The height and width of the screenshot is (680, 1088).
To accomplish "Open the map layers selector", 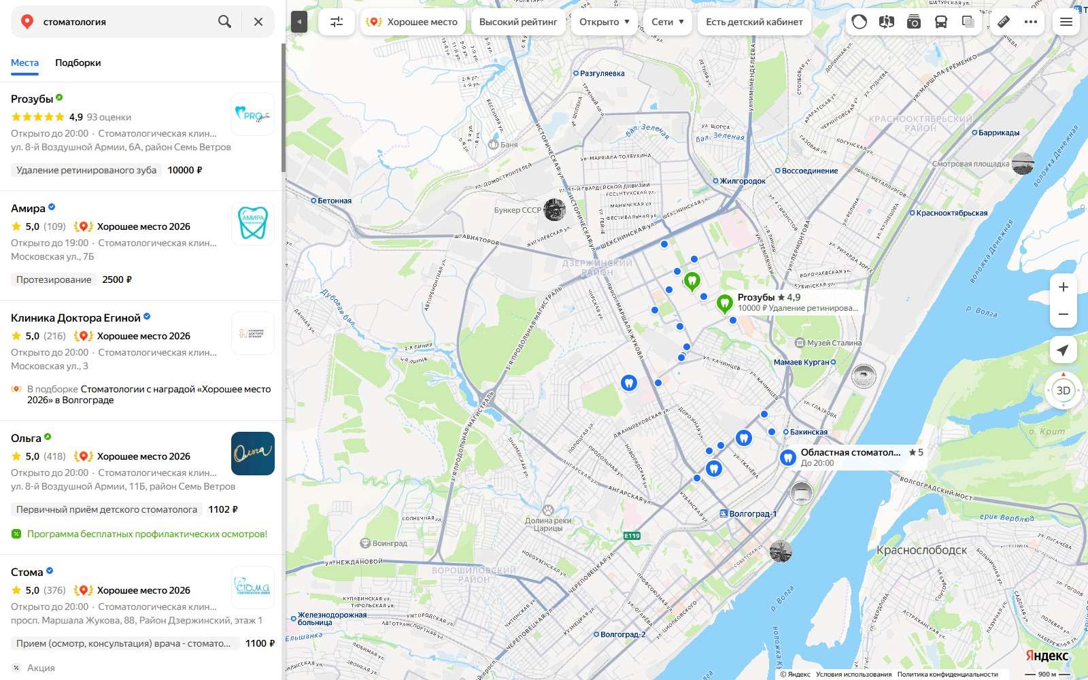I will [x=968, y=22].
